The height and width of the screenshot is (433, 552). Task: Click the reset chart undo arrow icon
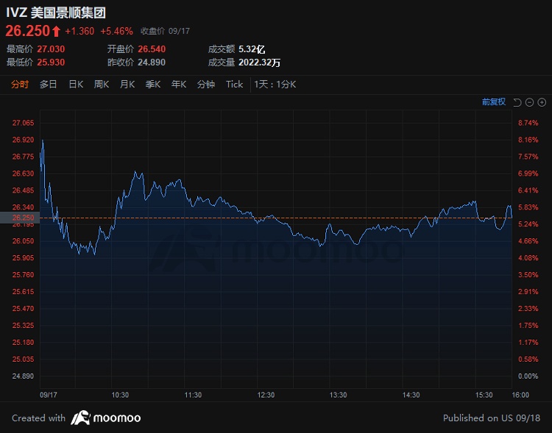[x=517, y=102]
